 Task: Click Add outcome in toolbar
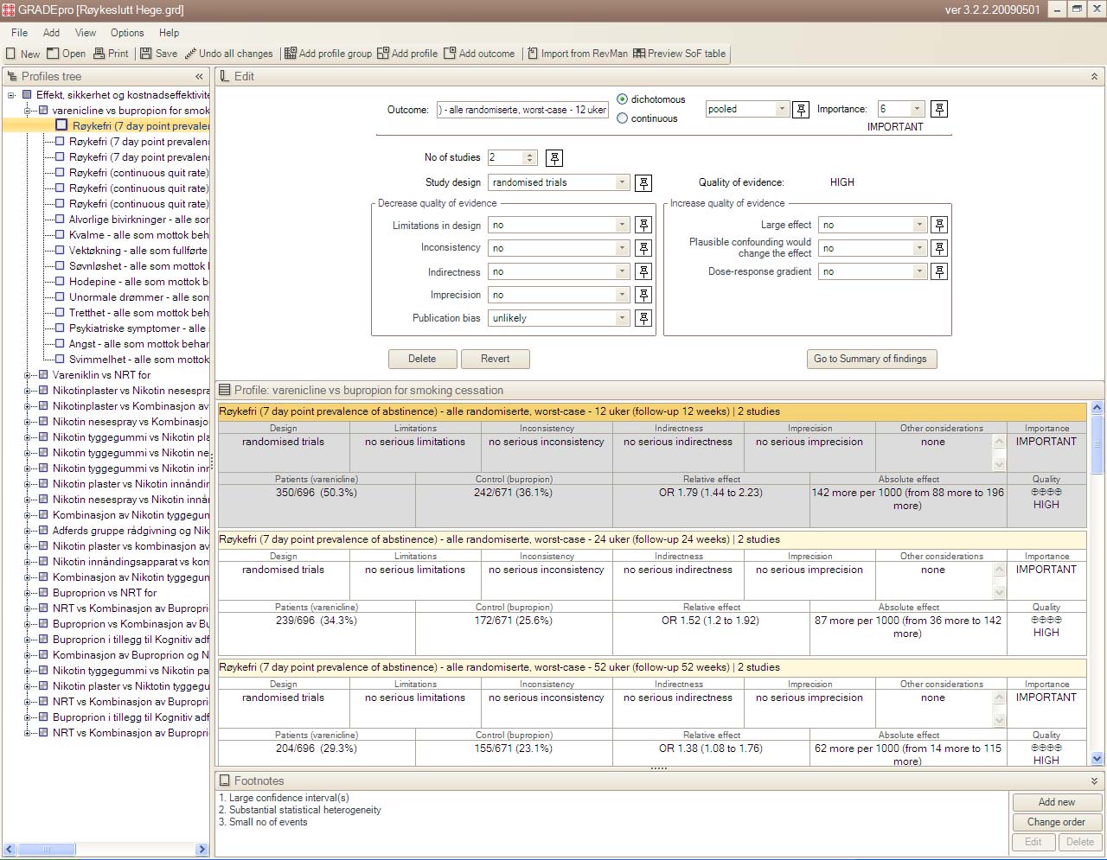(x=479, y=54)
